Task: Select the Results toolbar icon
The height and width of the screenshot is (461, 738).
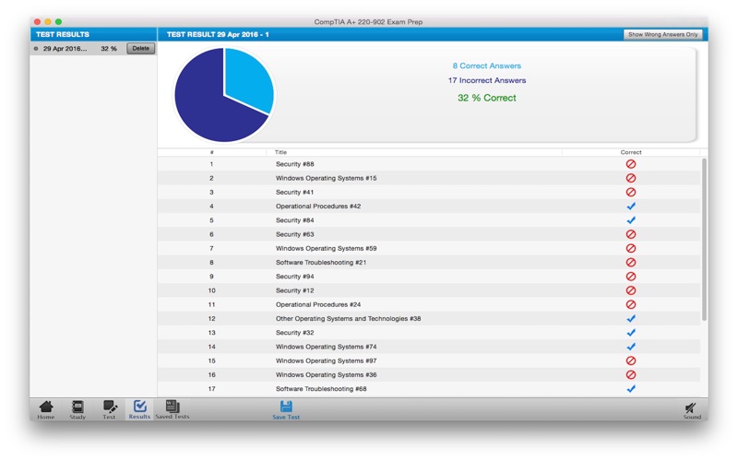Action: click(139, 409)
